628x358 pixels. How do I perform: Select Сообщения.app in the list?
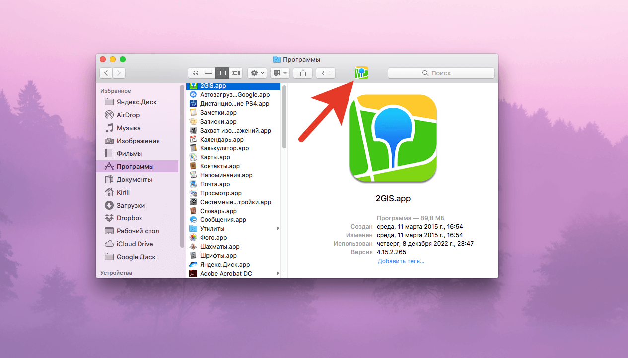click(x=233, y=219)
